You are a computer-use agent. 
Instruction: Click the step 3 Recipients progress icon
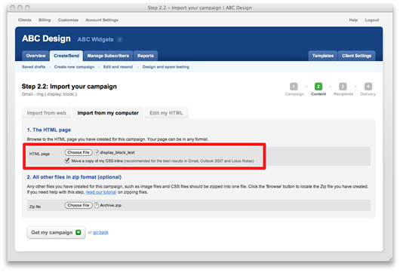[x=343, y=87]
